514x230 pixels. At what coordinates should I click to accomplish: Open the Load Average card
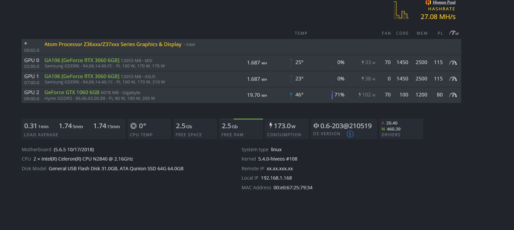tap(74, 129)
